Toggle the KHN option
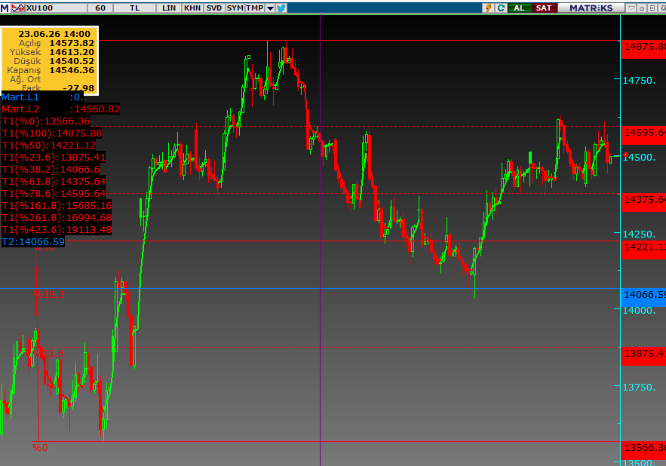The height and width of the screenshot is (466, 666). (192, 8)
